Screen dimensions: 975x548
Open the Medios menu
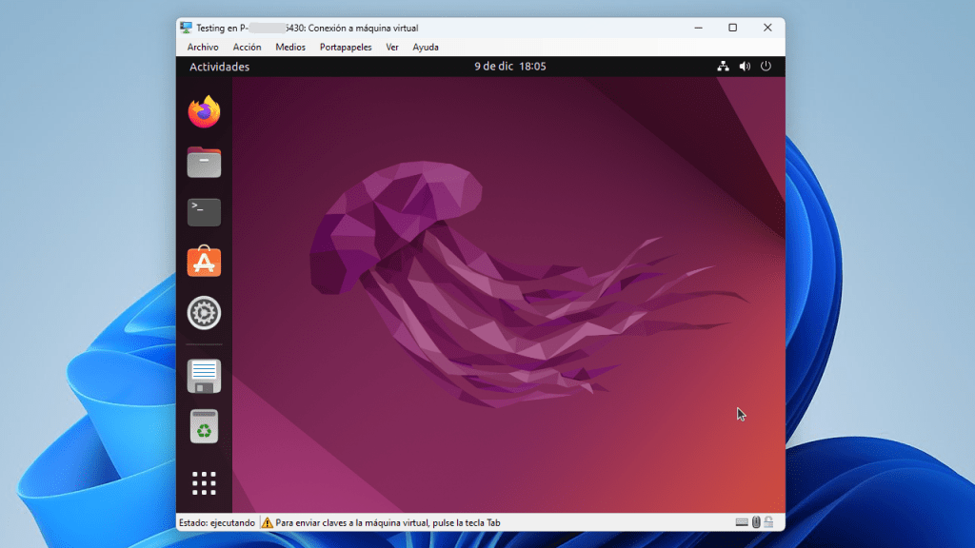[289, 47]
